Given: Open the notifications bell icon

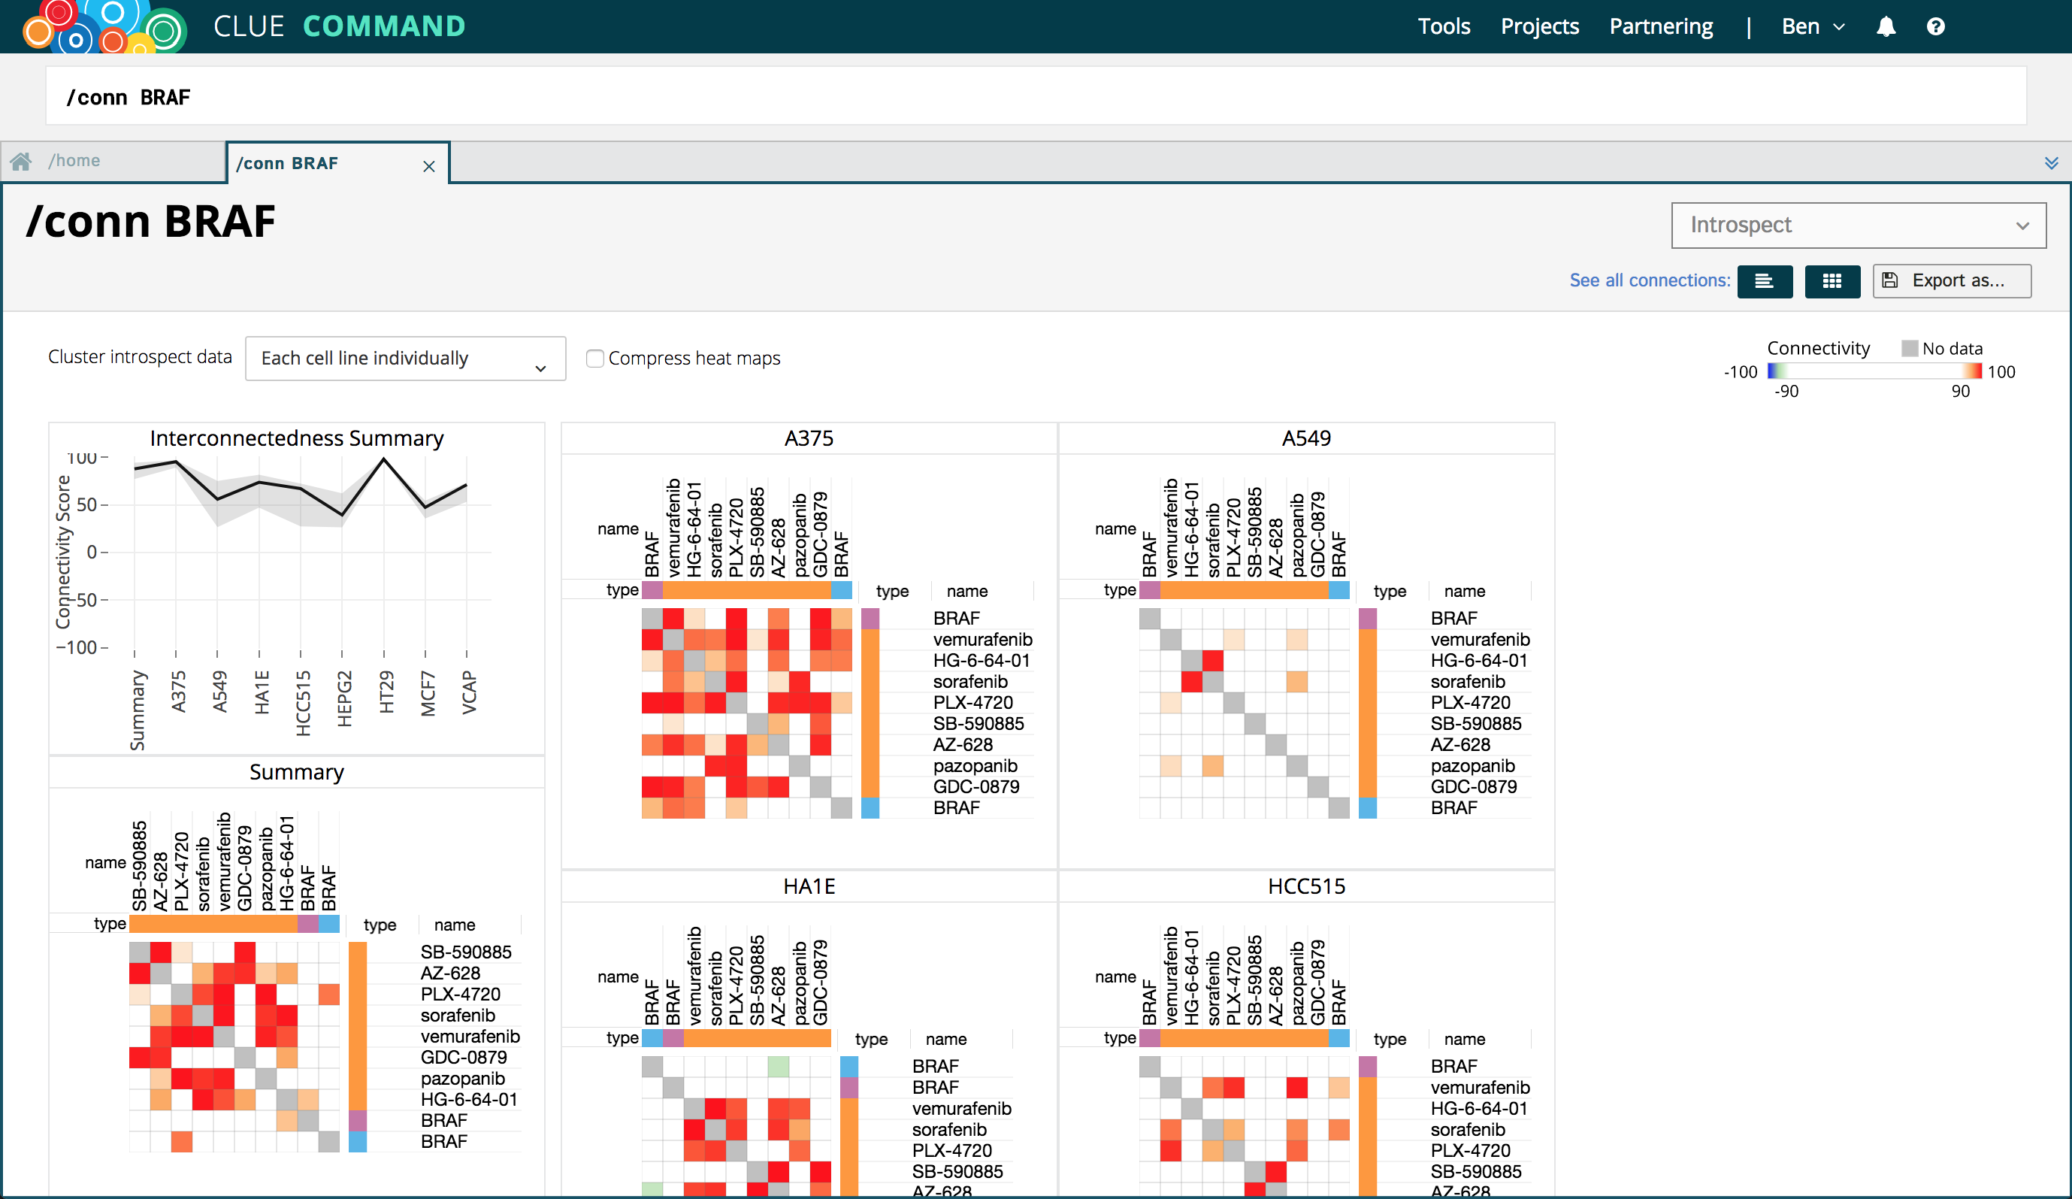Looking at the screenshot, I should [x=1886, y=26].
